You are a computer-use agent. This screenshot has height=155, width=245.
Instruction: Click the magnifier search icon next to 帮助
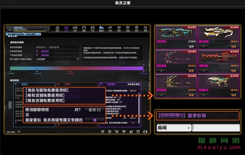(x=19, y=132)
